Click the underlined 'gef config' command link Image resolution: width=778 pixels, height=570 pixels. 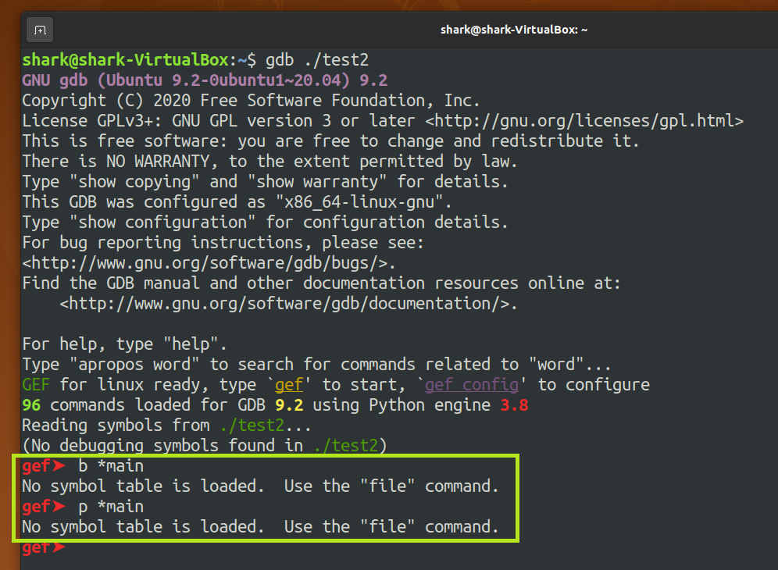tap(472, 385)
